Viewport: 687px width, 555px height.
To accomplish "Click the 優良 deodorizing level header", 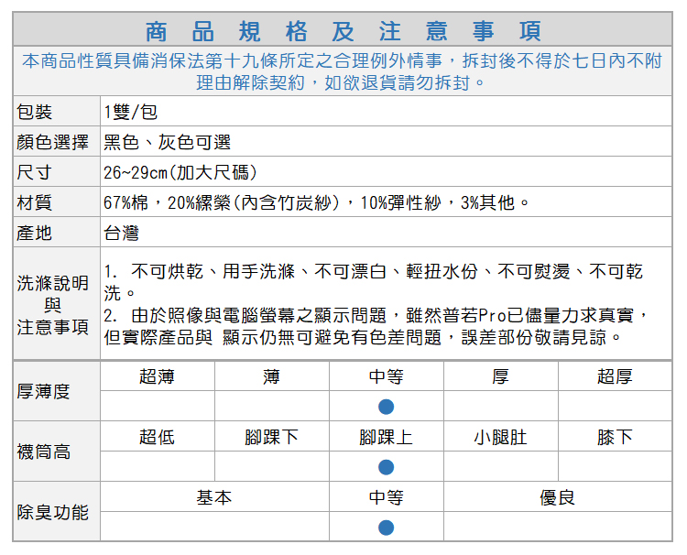I will [x=557, y=497].
